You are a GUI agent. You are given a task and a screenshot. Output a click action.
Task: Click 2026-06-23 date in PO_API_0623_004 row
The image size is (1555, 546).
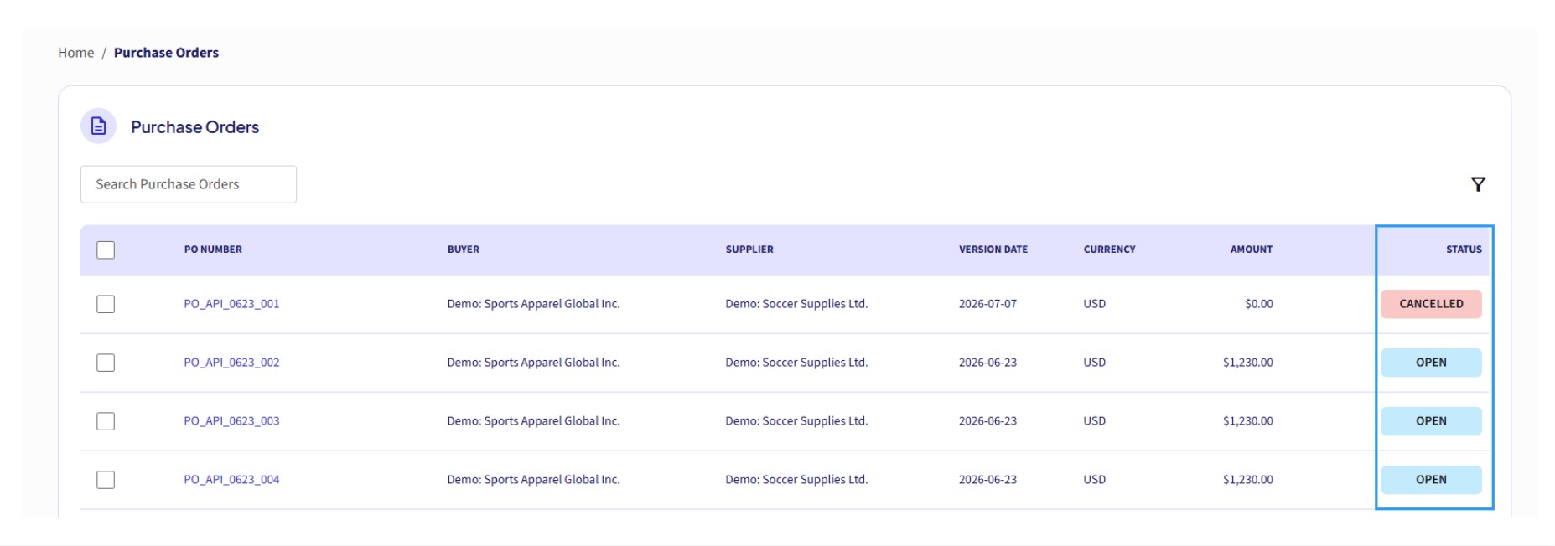pyautogui.click(x=987, y=480)
